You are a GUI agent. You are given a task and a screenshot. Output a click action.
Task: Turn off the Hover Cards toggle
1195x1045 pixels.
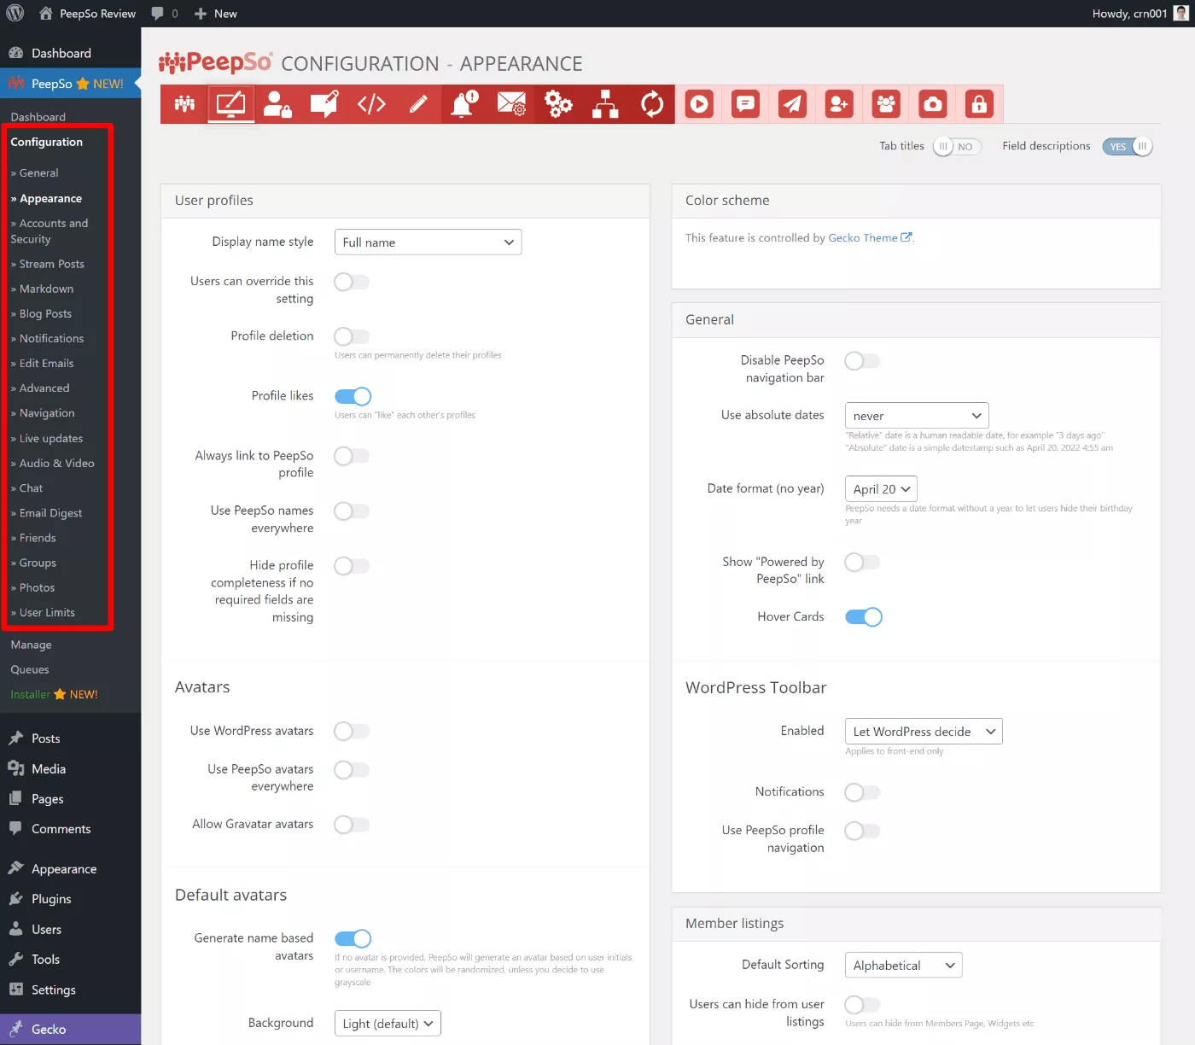click(x=863, y=617)
